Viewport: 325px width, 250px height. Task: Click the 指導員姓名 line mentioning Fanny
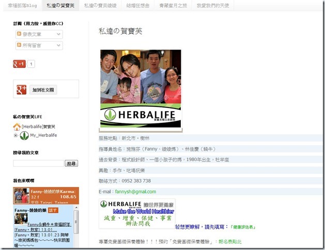pos(157,149)
